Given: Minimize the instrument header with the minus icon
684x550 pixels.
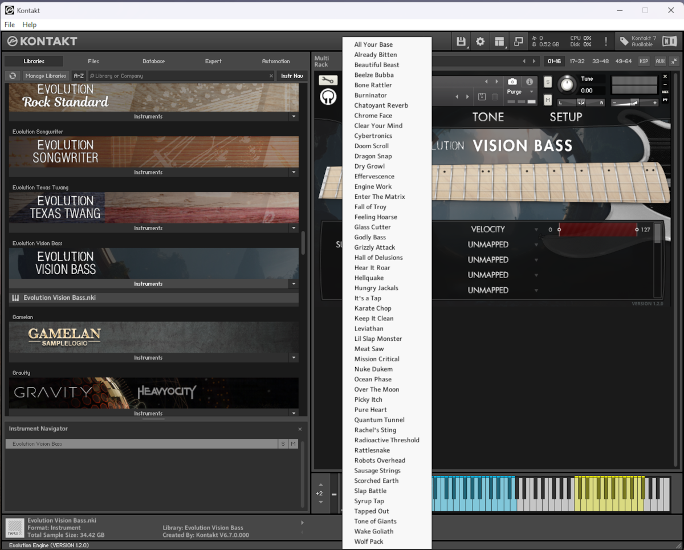Looking at the screenshot, I should pos(665,84).
